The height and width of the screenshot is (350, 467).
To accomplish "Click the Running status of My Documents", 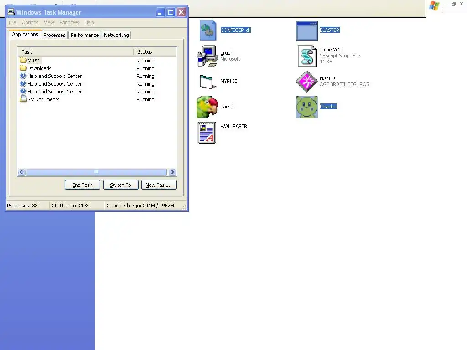I will (x=145, y=99).
